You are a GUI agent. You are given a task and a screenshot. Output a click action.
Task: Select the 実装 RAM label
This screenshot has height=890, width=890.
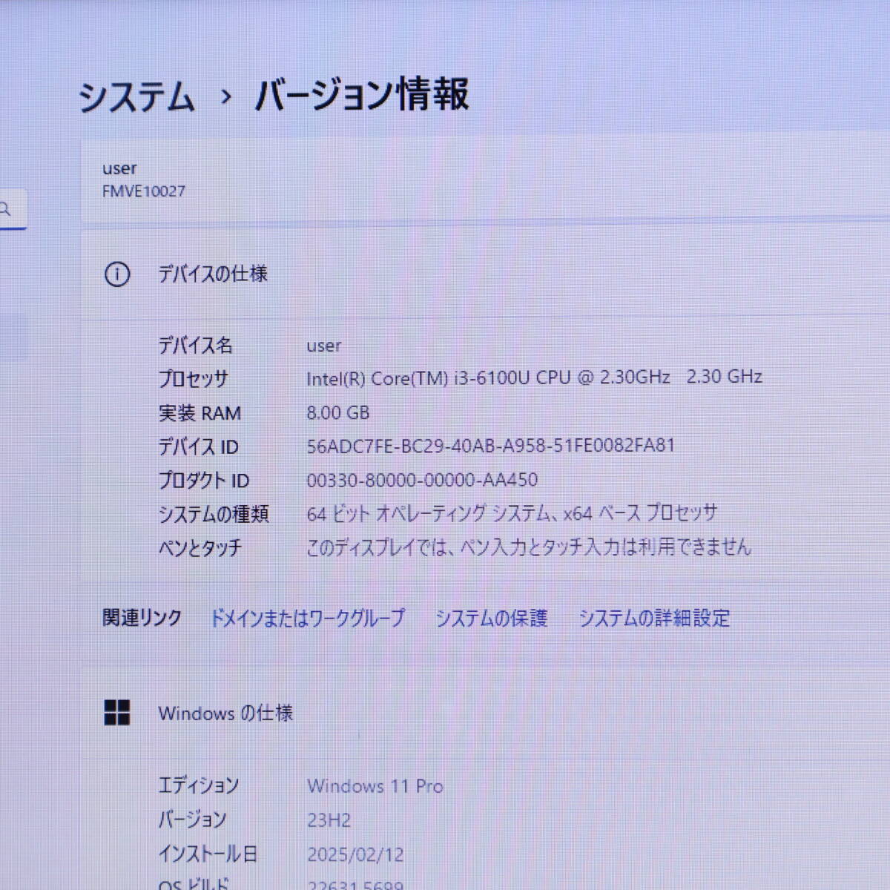(x=200, y=413)
